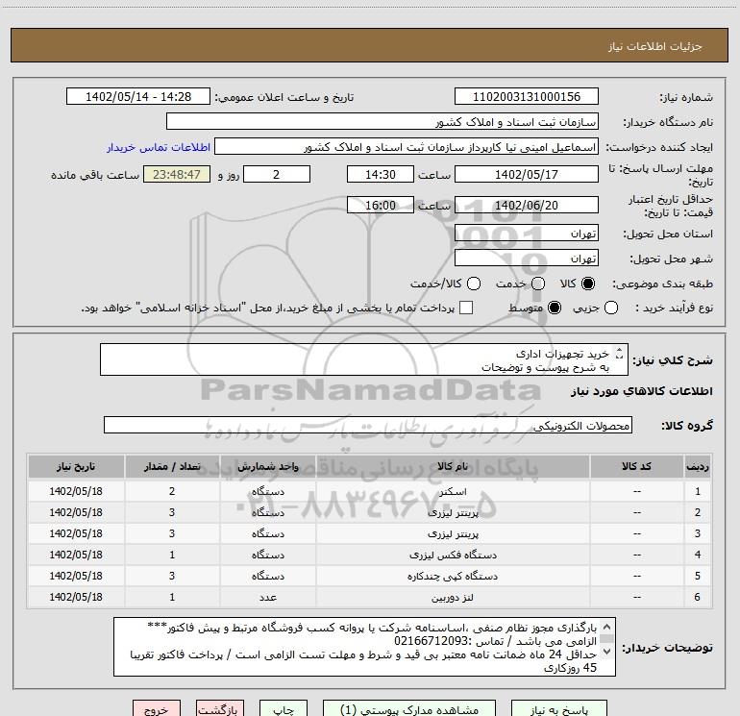Click quantity 2 in اسکنر row
The width and height of the screenshot is (740, 716).
click(x=172, y=491)
